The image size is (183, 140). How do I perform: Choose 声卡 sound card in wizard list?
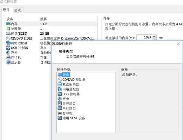click(x=63, y=99)
